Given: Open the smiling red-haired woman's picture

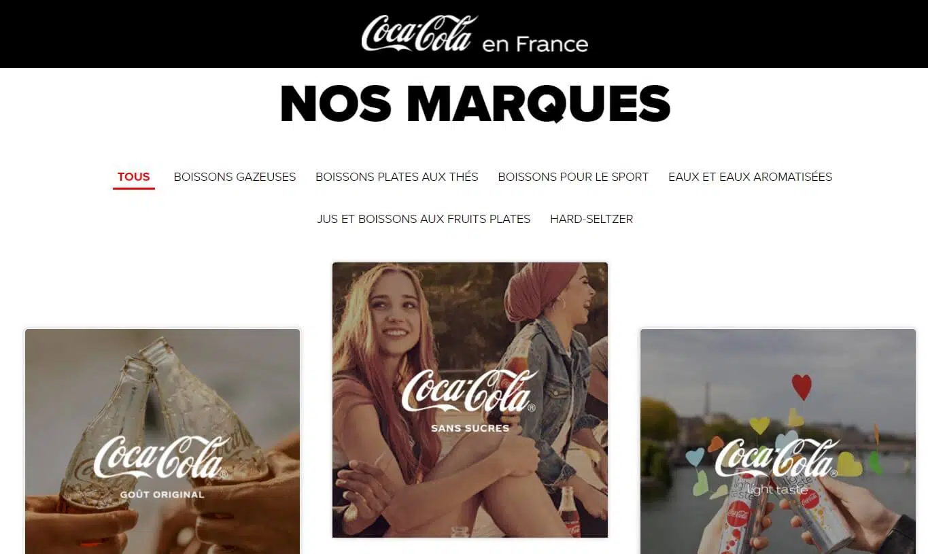Looking at the screenshot, I should tap(470, 400).
